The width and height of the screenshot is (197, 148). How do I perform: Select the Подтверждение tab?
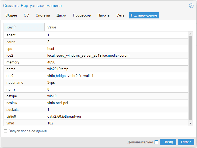pyautogui.click(x=144, y=15)
